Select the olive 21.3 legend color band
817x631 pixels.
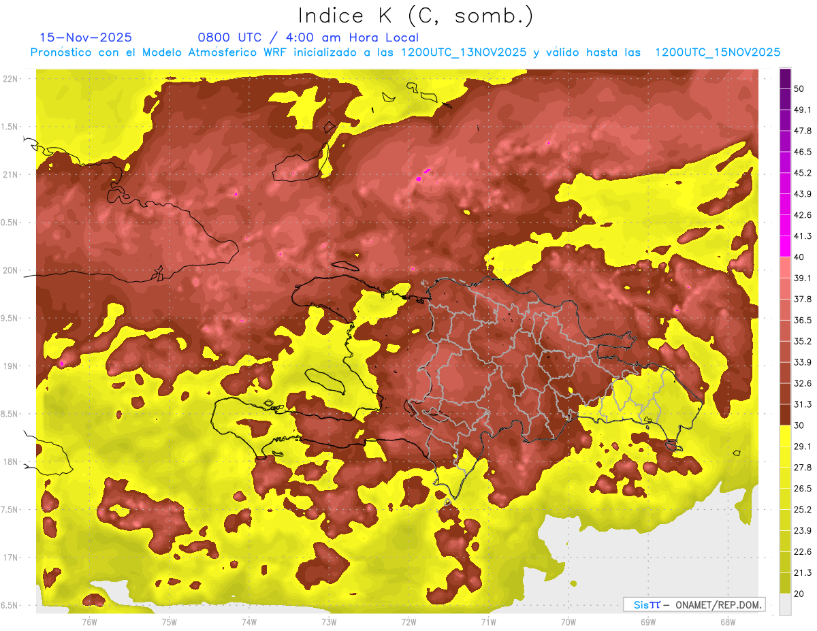pyautogui.click(x=785, y=583)
